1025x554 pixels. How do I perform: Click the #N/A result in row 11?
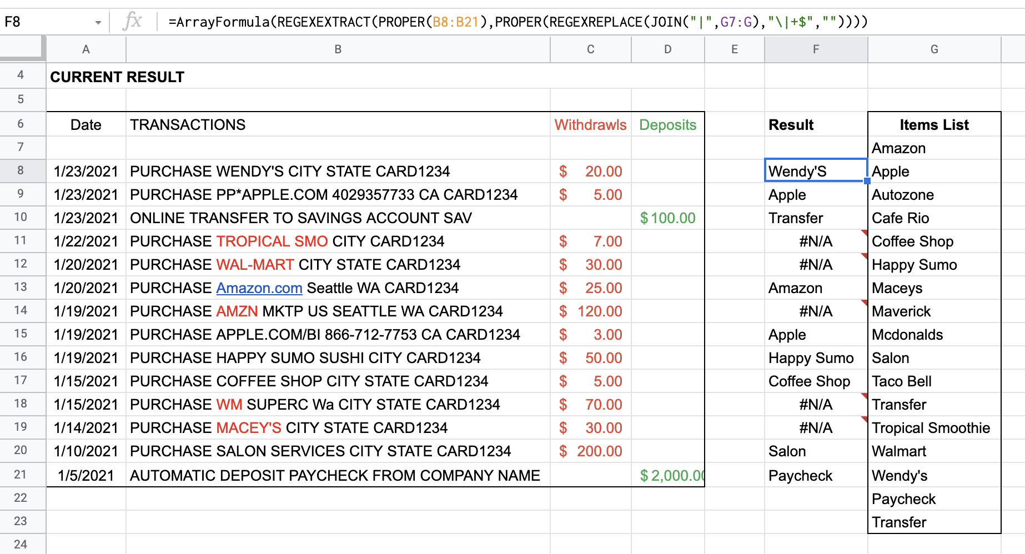816,241
